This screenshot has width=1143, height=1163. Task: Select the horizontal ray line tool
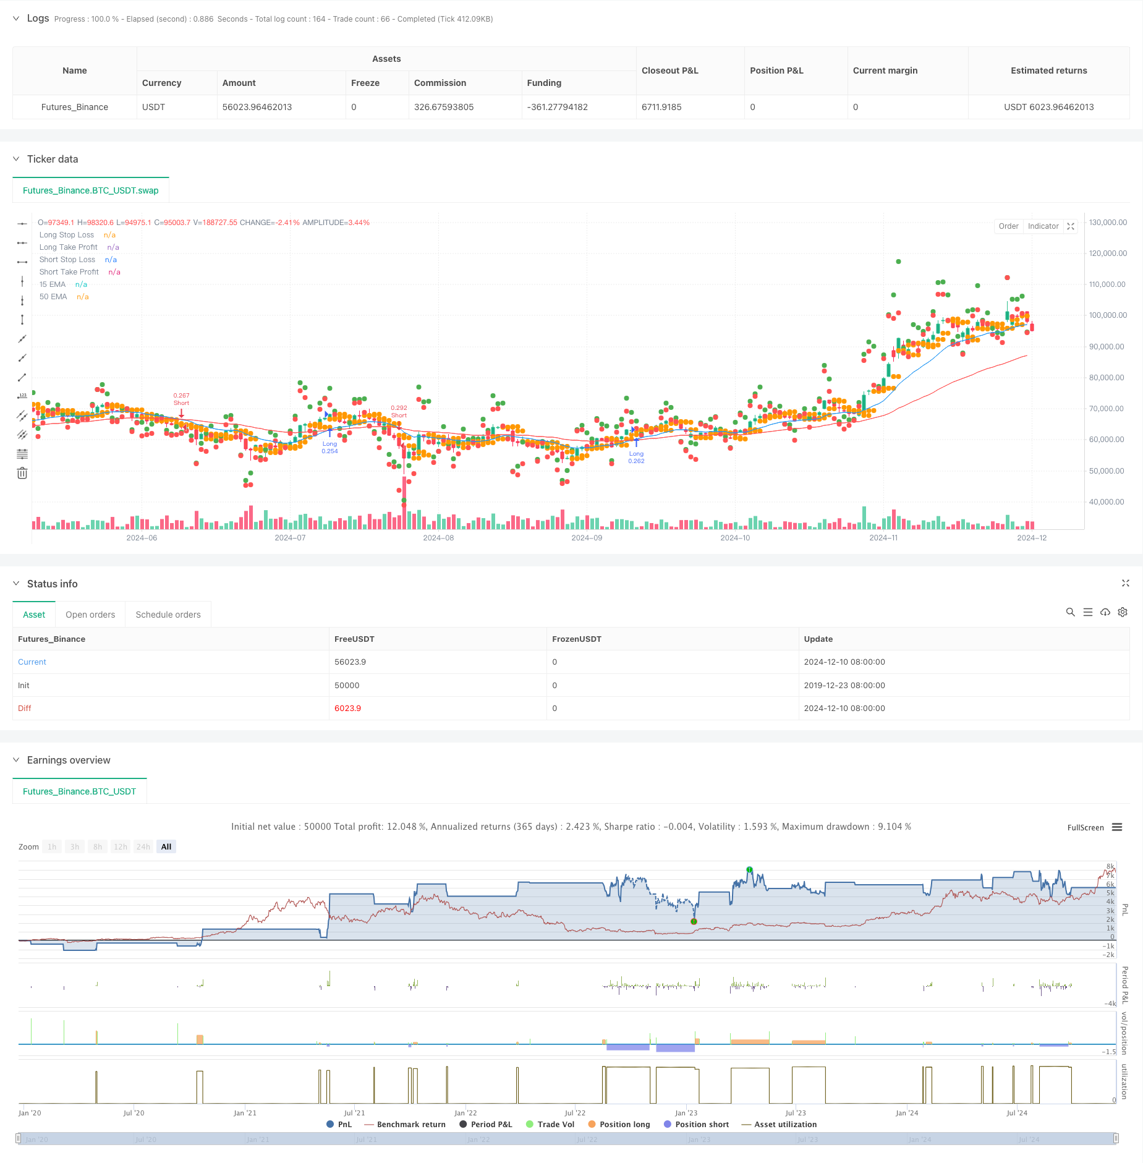(x=22, y=243)
